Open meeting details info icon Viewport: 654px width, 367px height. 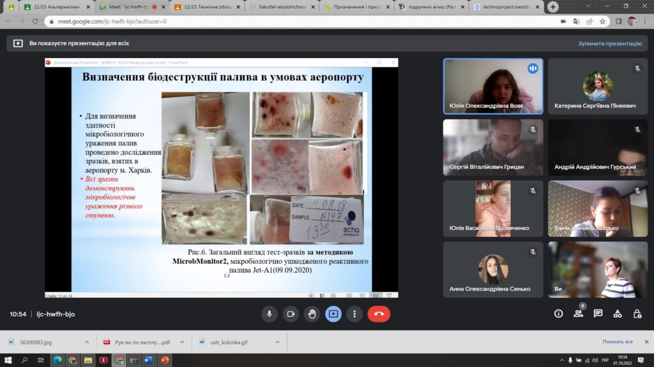tap(558, 314)
